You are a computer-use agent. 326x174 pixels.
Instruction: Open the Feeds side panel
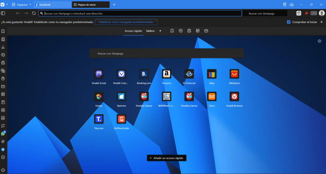point(3,110)
